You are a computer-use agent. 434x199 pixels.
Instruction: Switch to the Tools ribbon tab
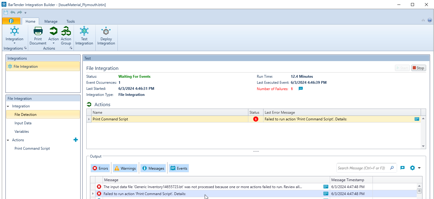(71, 21)
